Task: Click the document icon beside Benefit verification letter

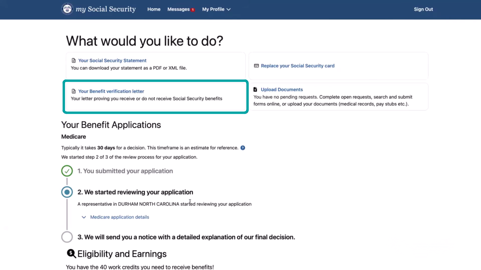Action: pyautogui.click(x=74, y=91)
